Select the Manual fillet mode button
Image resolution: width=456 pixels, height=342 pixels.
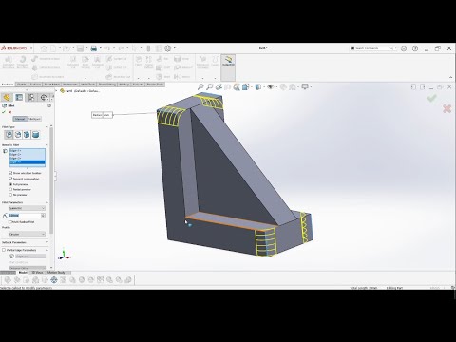(x=20, y=119)
